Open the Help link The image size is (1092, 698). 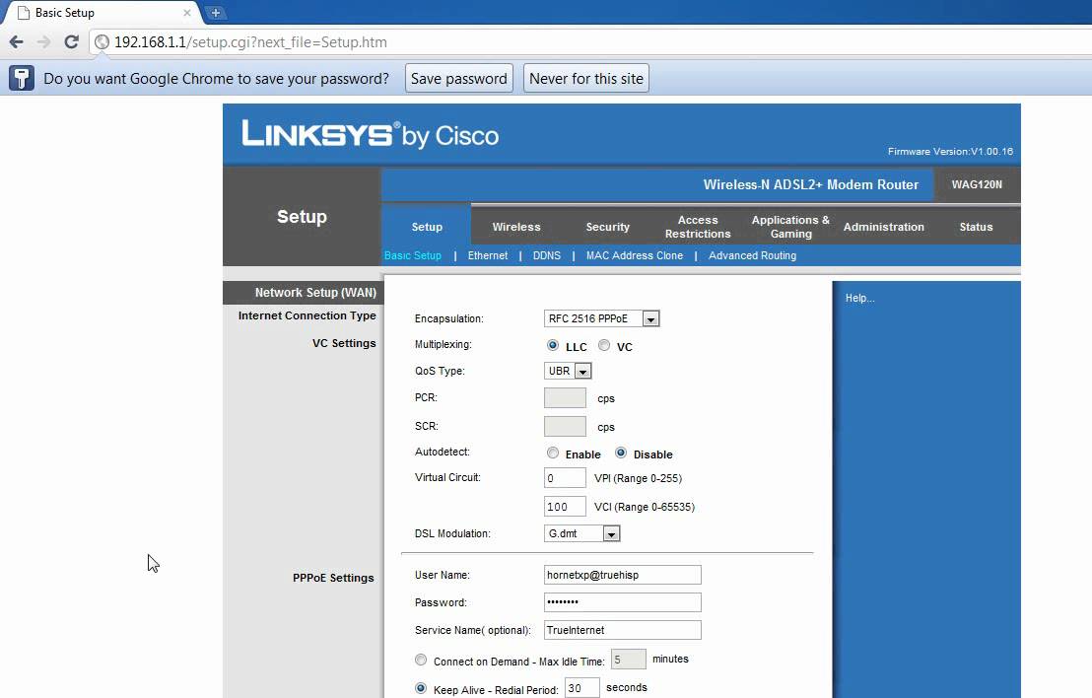pos(859,298)
